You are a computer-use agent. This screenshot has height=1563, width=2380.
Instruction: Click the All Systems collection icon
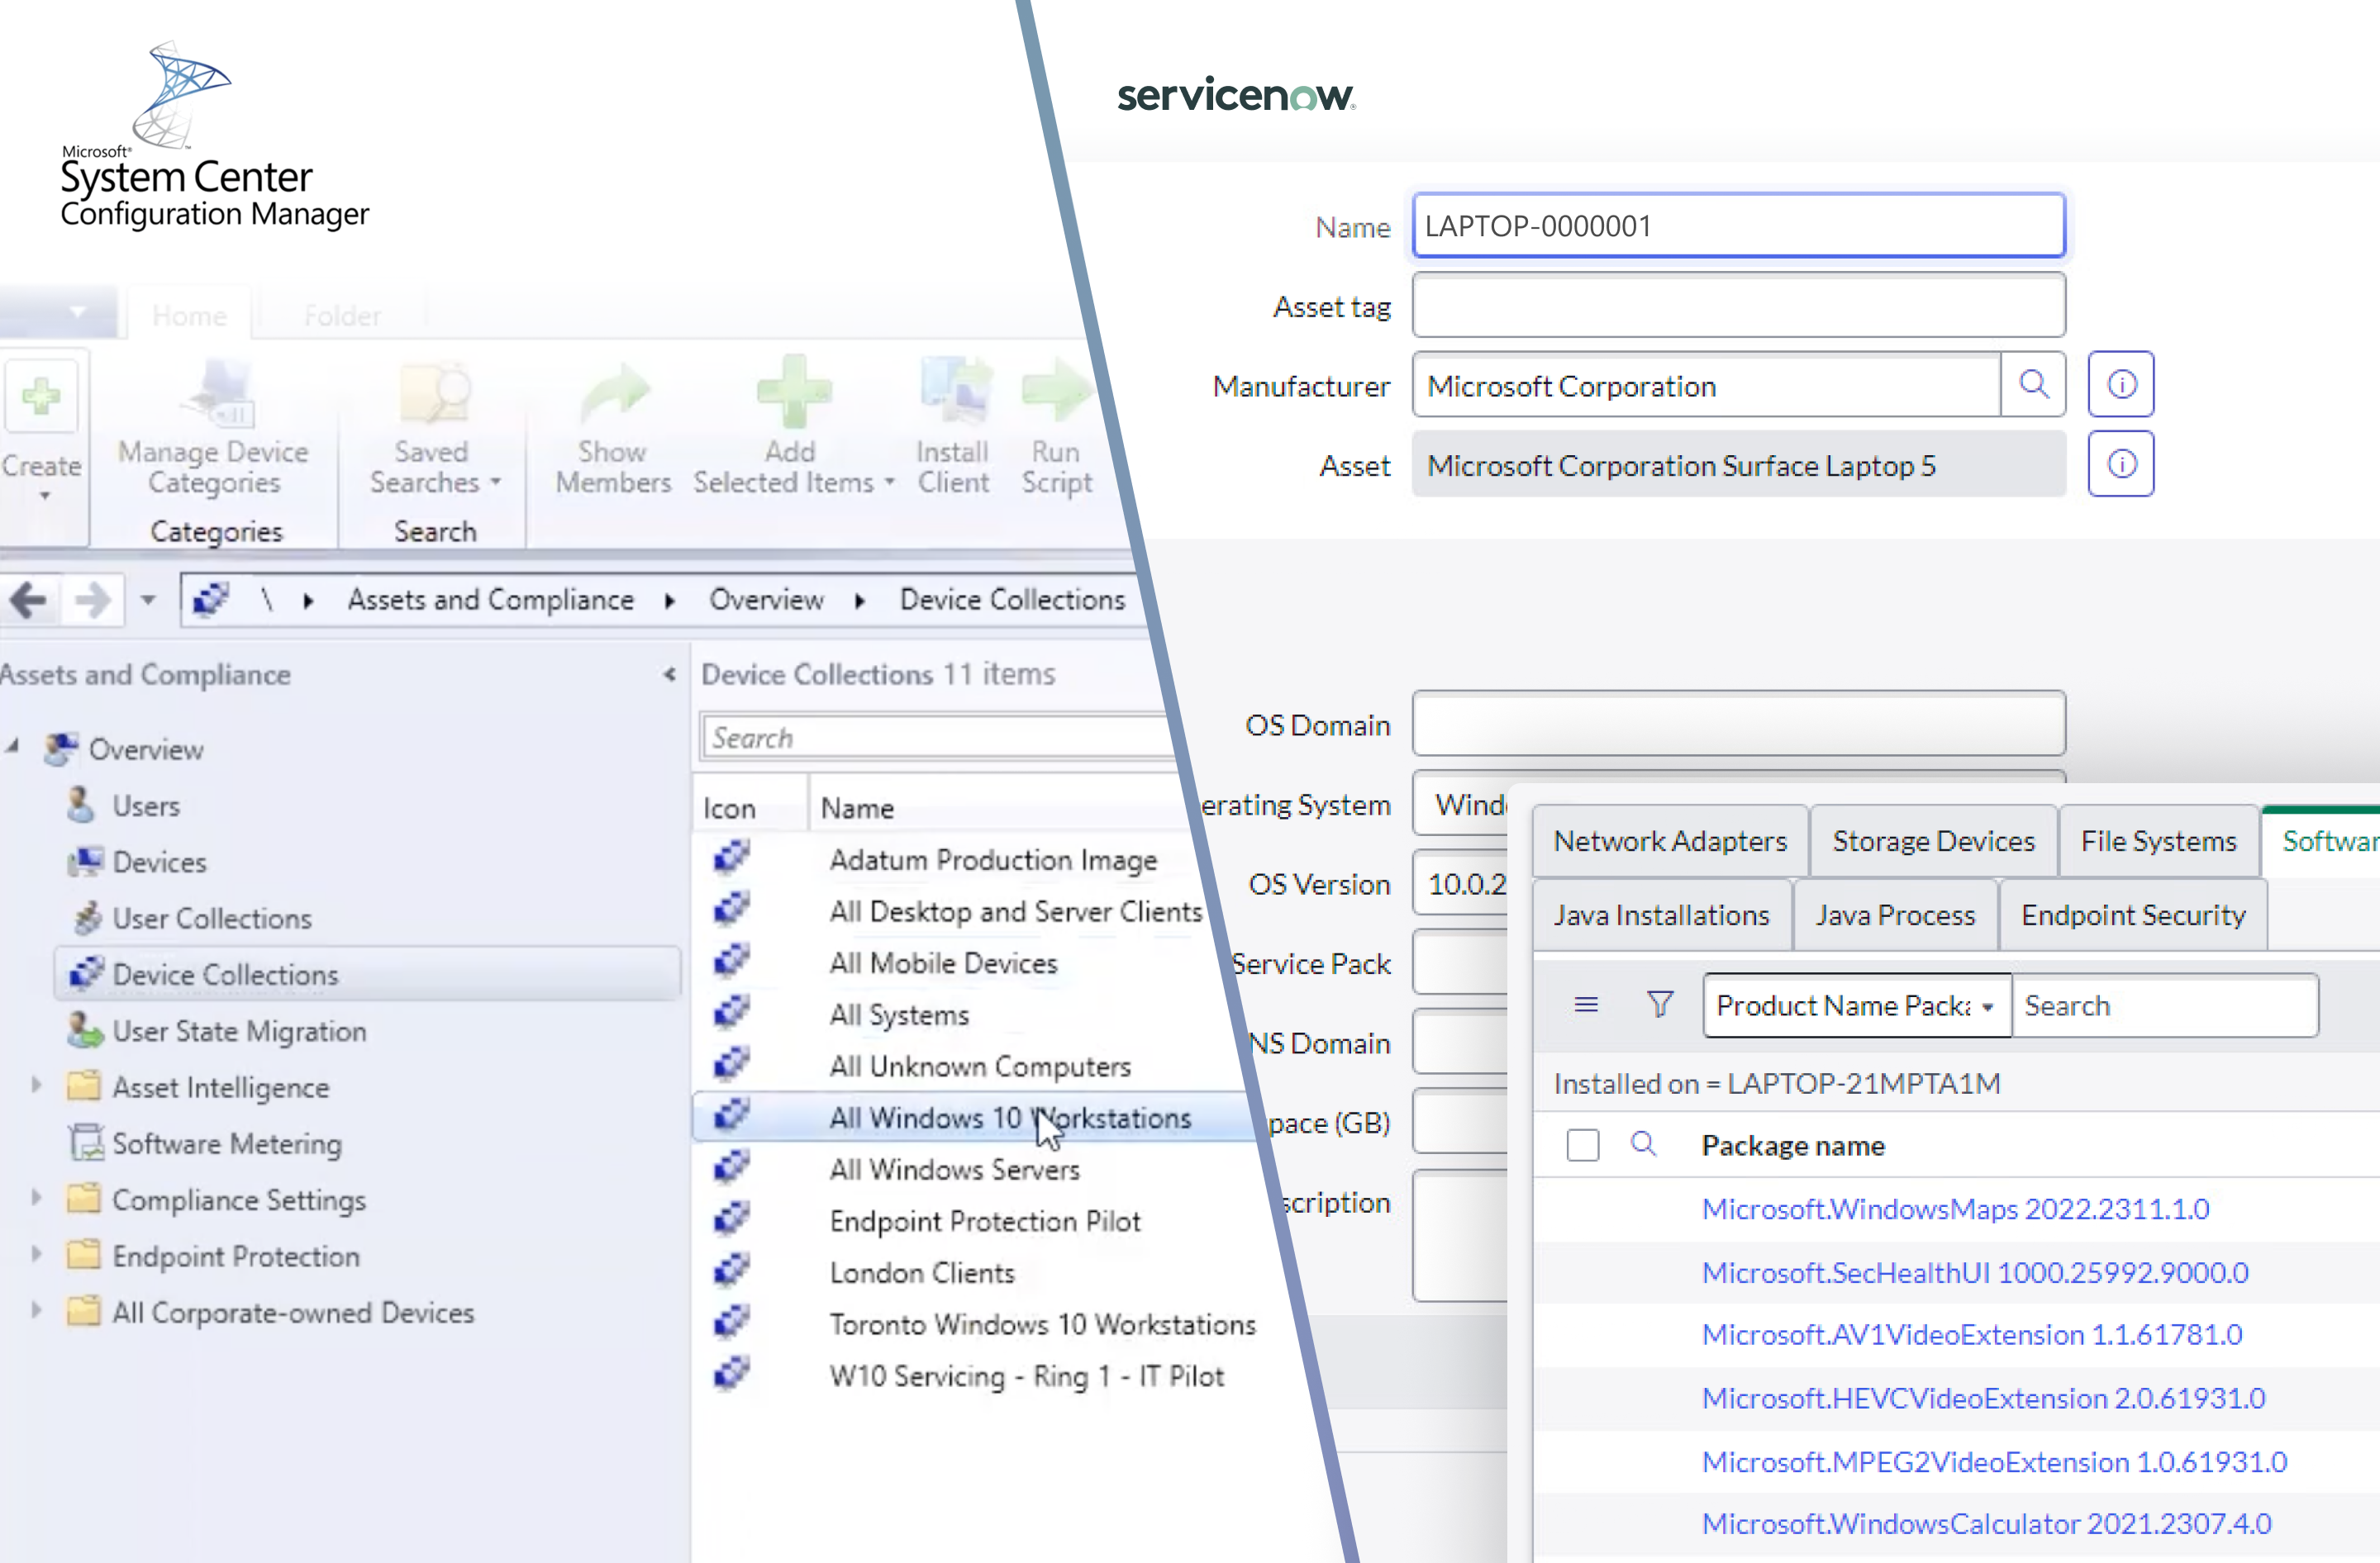tap(731, 1012)
